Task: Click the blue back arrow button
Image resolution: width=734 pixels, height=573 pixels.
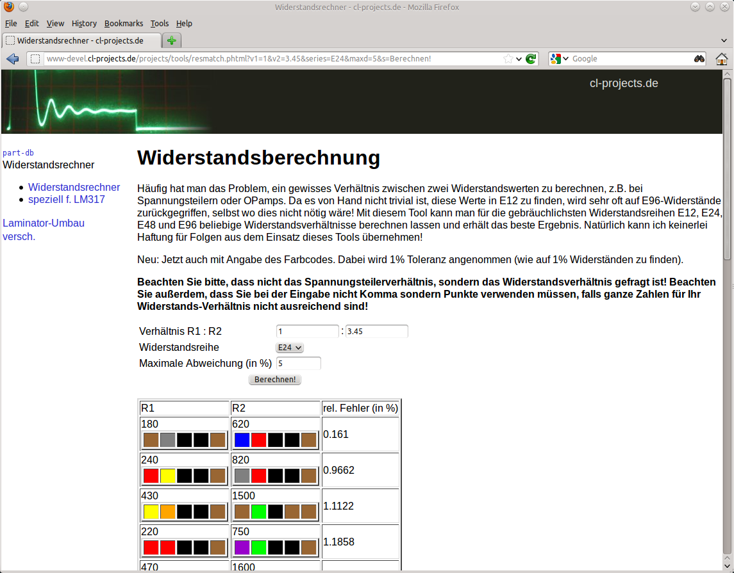Action: click(x=13, y=59)
